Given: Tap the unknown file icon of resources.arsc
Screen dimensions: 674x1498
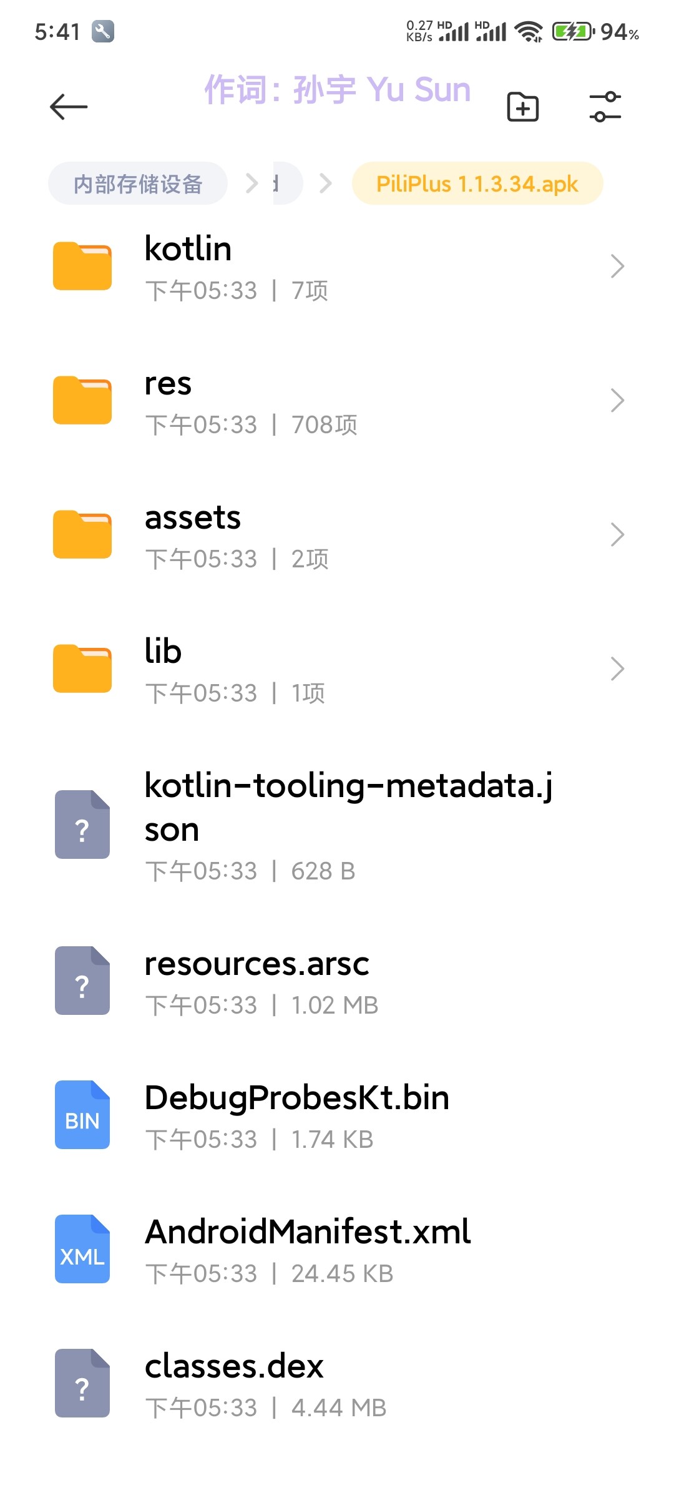Looking at the screenshot, I should click(x=82, y=981).
